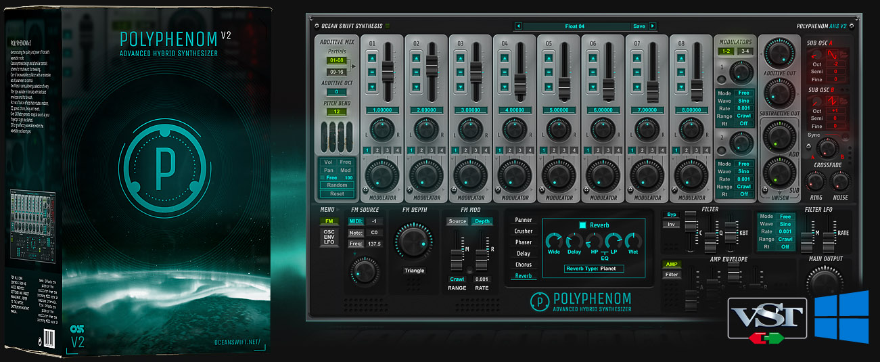Open the Reverb Type Planet selector
880x362 pixels.
594,269
